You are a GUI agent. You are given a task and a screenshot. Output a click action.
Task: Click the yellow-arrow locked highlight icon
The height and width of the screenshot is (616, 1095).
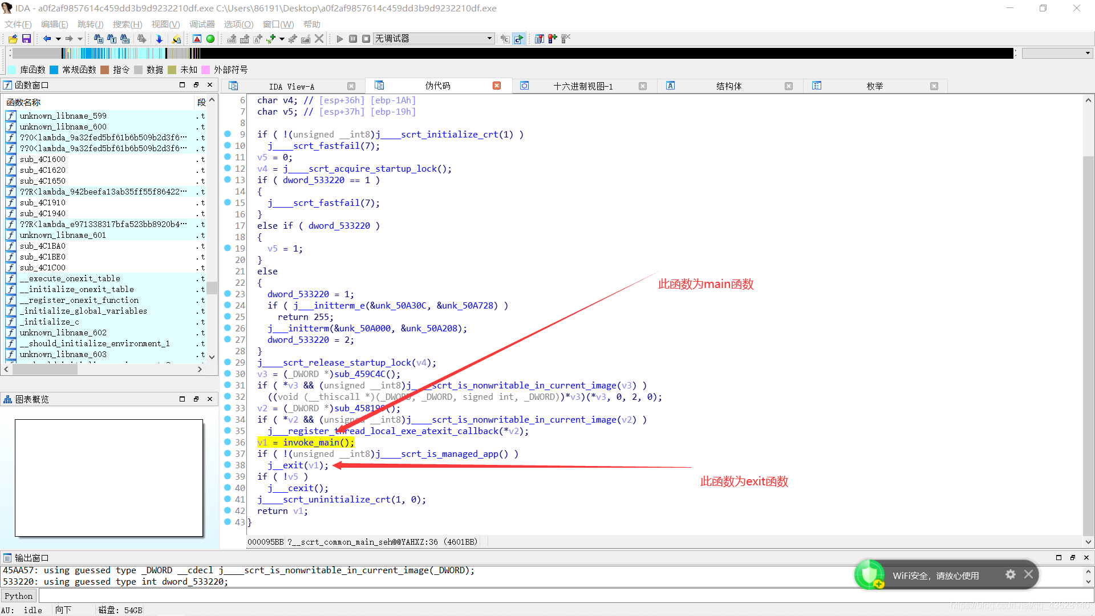[x=176, y=39]
